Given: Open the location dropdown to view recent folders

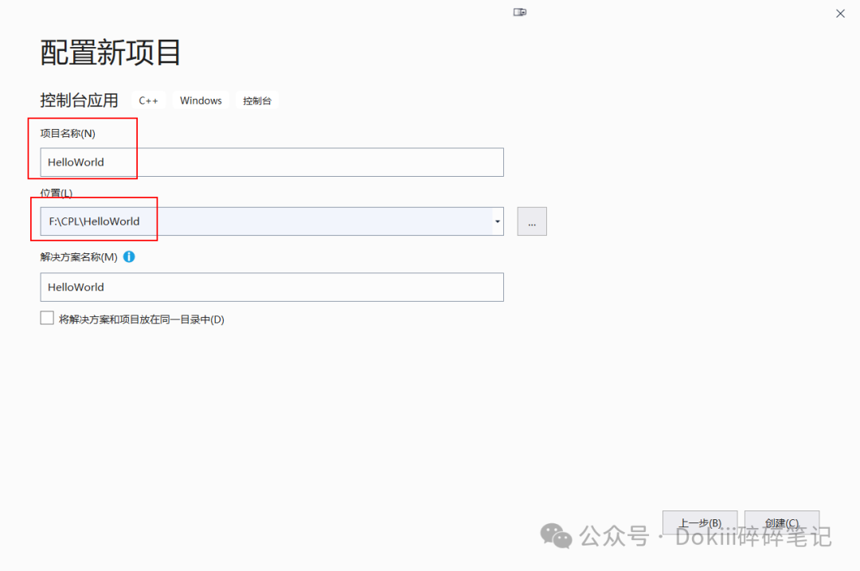Looking at the screenshot, I should [497, 221].
